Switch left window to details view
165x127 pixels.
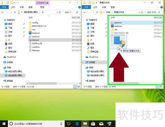tap(75, 87)
